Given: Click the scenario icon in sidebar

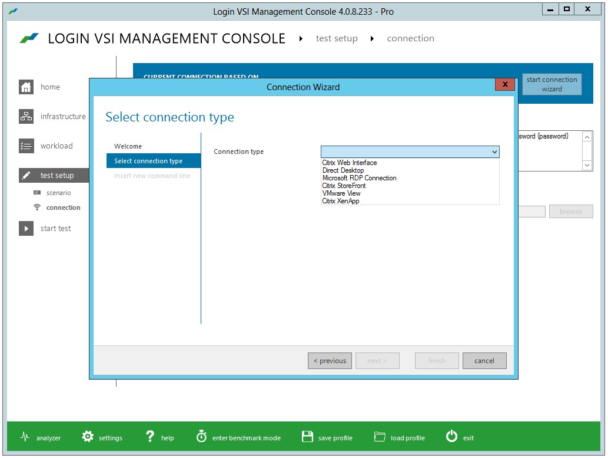Looking at the screenshot, I should [x=37, y=193].
